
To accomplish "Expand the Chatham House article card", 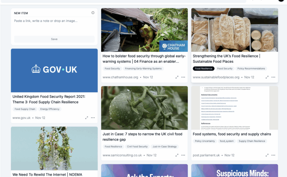I will (x=177, y=77).
